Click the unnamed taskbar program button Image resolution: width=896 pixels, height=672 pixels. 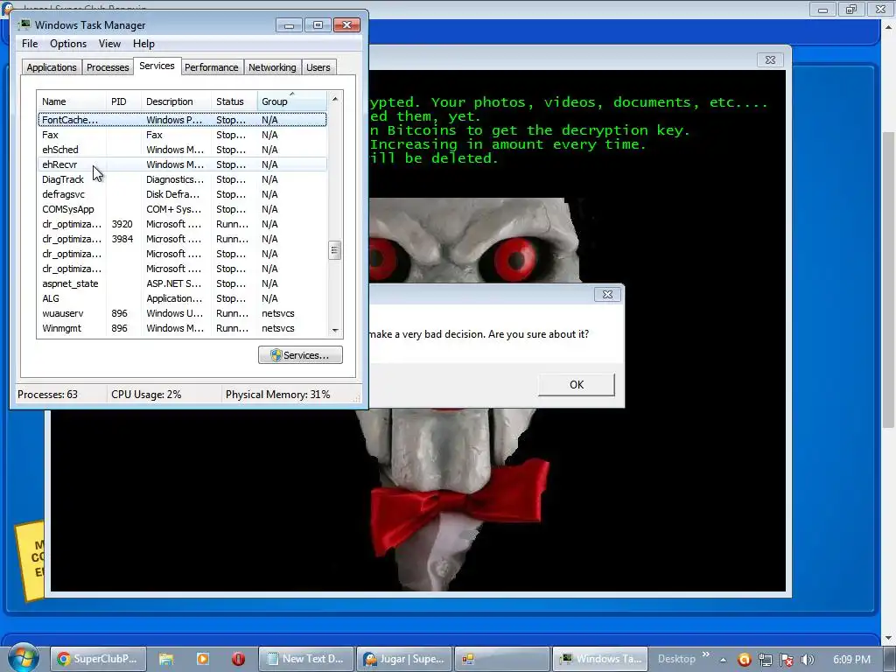501,659
